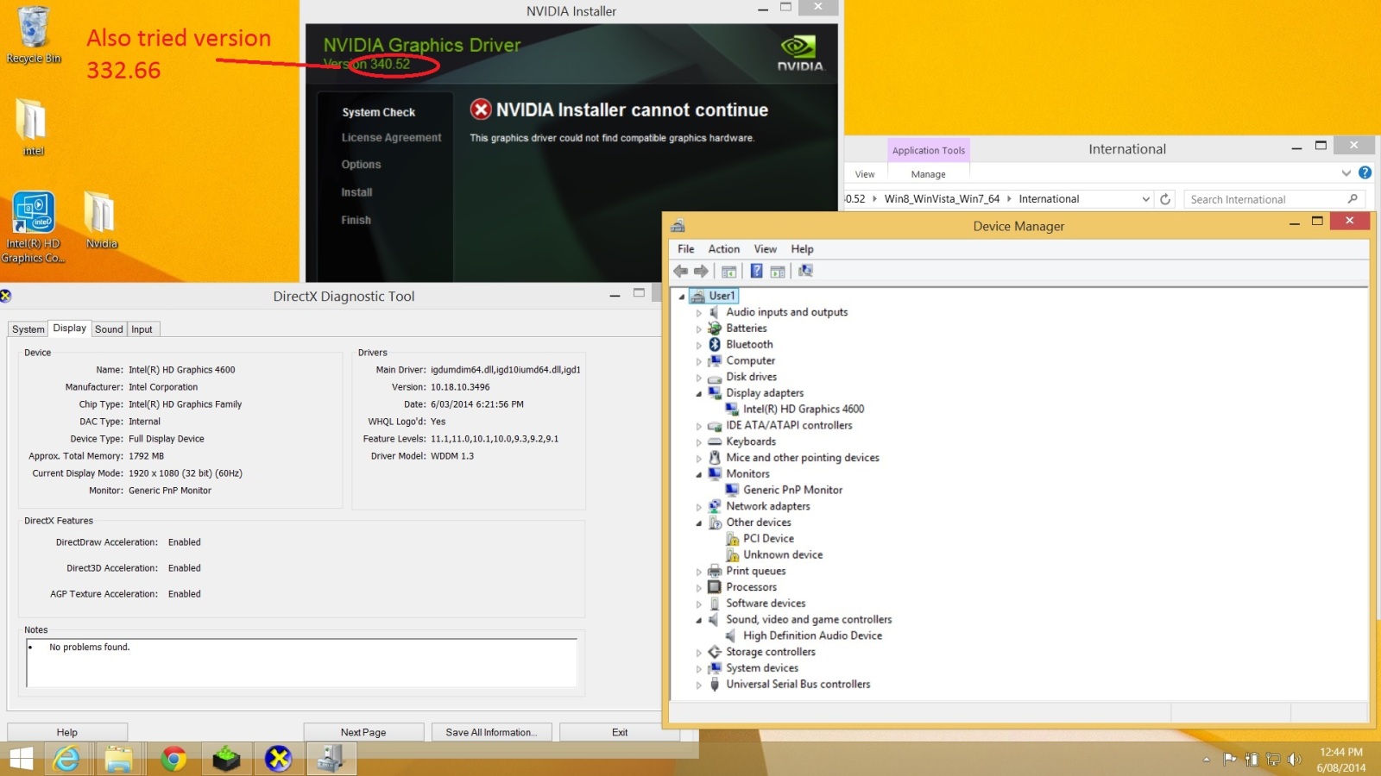Select Generic PnP Monitor device
Image resolution: width=1381 pixels, height=776 pixels.
792,491
